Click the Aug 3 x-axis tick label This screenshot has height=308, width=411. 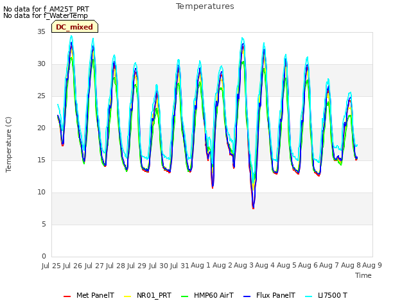244,265
